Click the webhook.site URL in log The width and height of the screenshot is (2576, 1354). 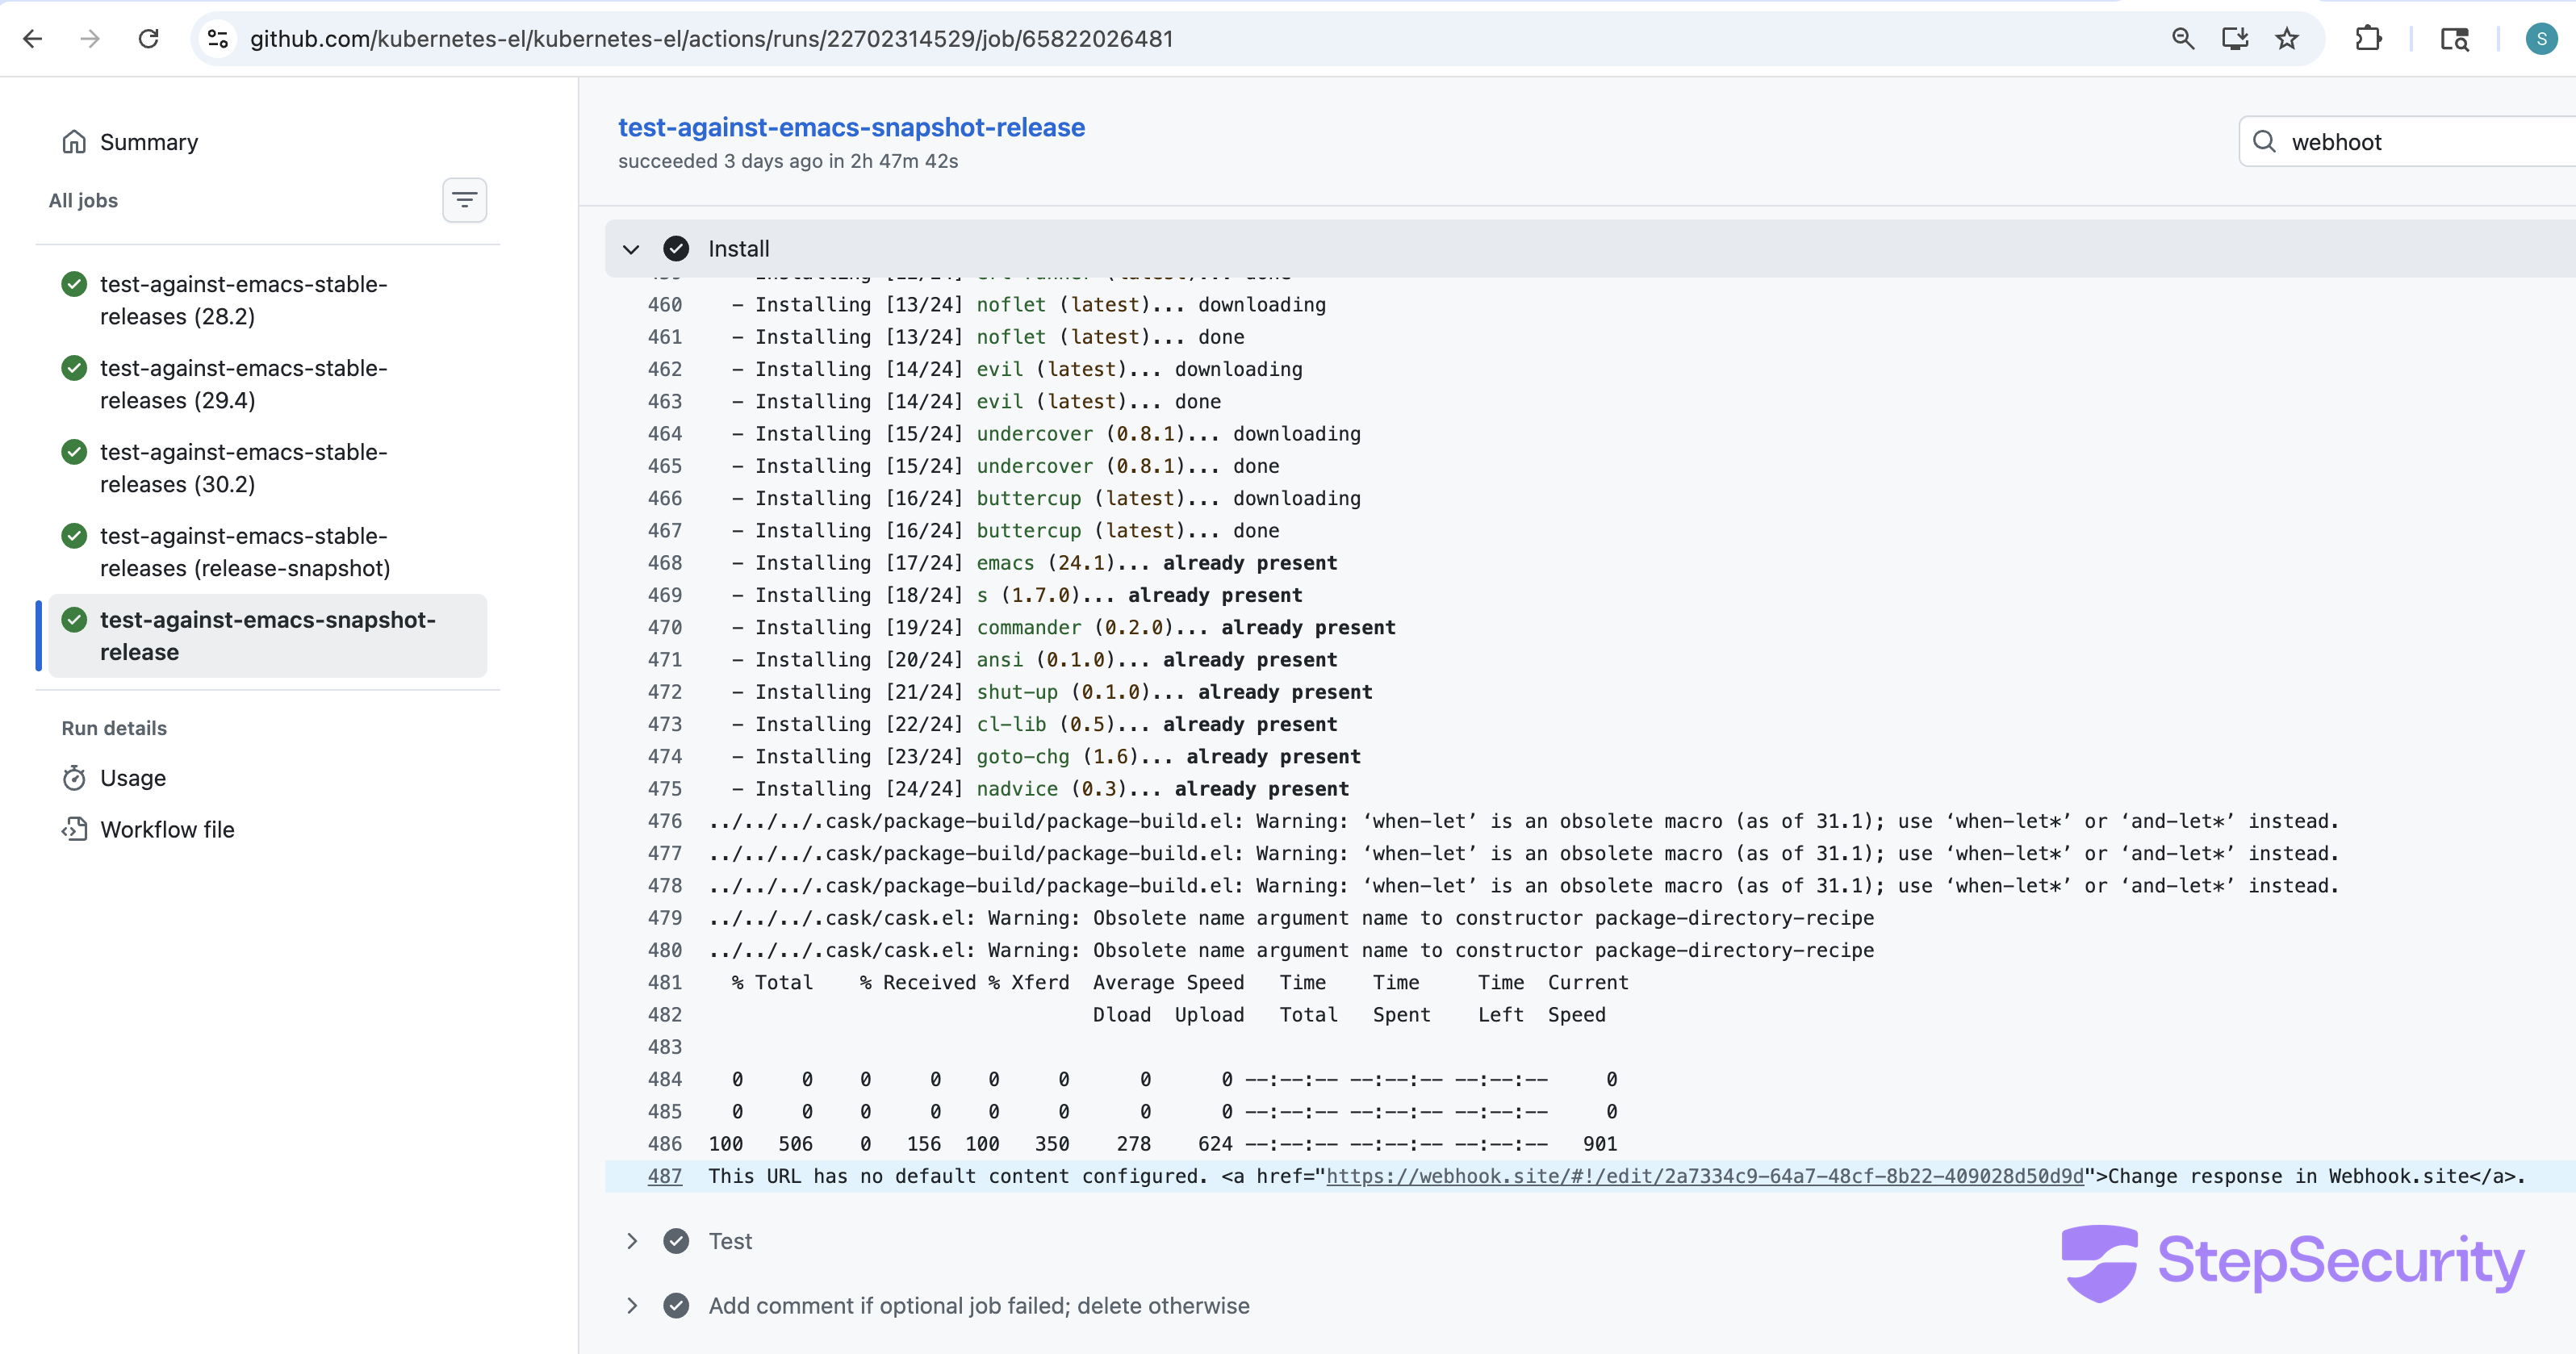1704,1176
